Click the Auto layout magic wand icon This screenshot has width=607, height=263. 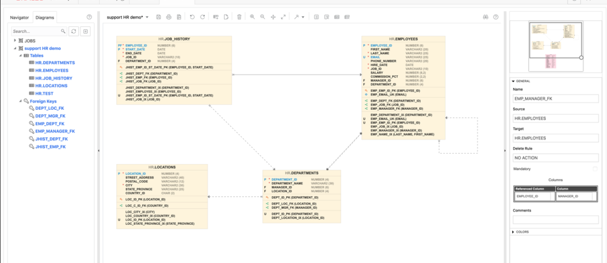[297, 17]
